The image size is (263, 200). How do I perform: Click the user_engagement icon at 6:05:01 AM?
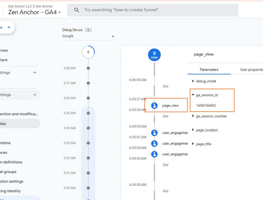(154, 133)
